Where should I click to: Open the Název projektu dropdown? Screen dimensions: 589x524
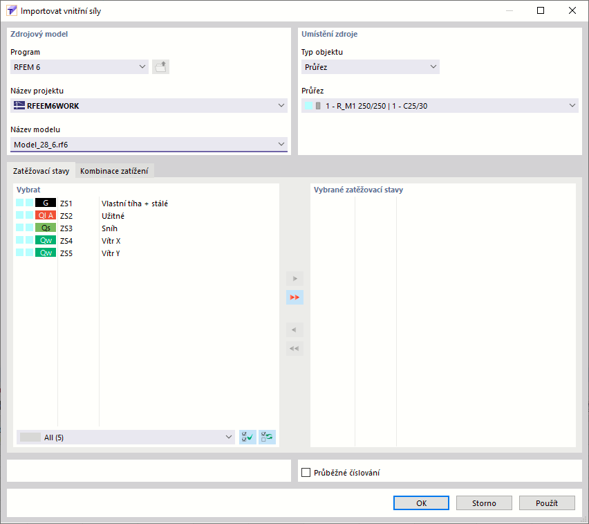tap(149, 106)
